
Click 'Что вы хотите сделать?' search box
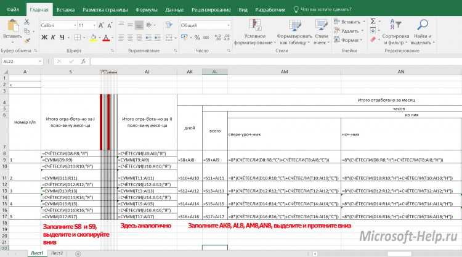322,9
